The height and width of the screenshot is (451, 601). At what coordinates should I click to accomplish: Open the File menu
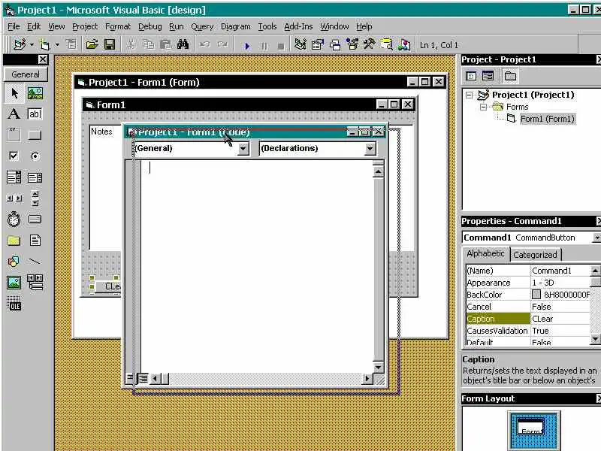coord(14,26)
